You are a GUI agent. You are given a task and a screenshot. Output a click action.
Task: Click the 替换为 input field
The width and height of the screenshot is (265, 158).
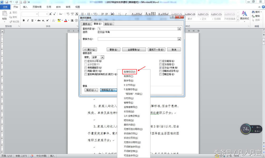[x=138, y=39]
